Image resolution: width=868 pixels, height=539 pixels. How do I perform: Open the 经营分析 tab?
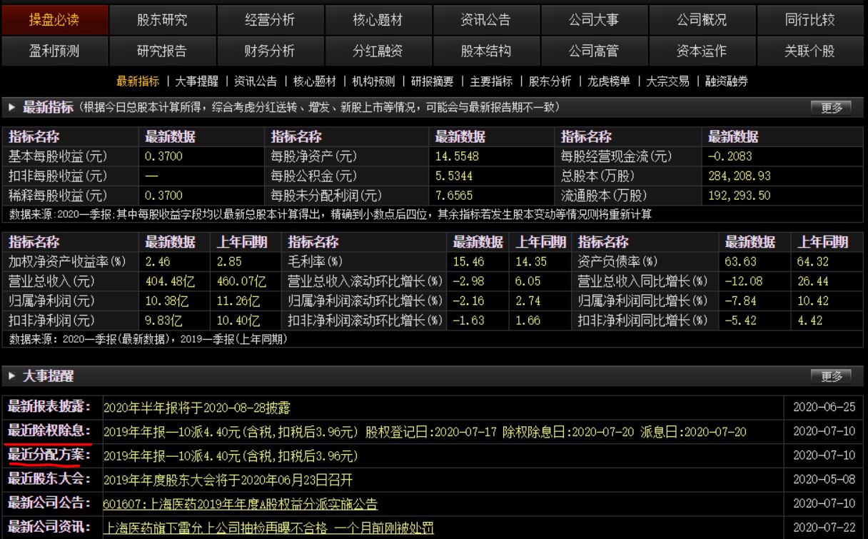[x=270, y=19]
